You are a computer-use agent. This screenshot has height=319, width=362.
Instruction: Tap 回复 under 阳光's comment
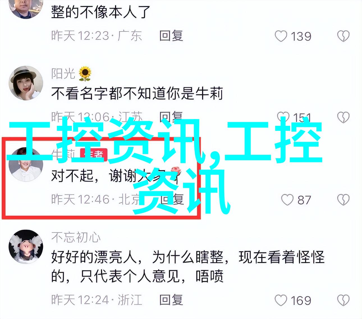coord(171,117)
